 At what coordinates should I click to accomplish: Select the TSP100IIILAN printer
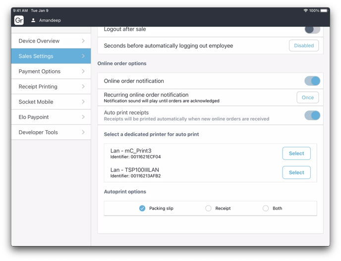(296, 172)
